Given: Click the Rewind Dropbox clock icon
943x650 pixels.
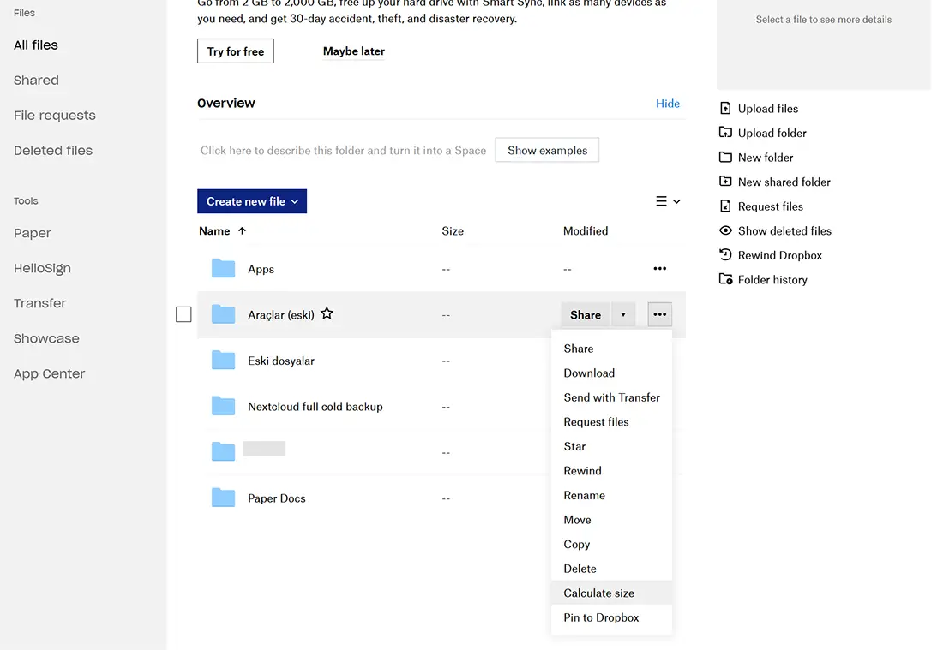Looking at the screenshot, I should click(725, 254).
